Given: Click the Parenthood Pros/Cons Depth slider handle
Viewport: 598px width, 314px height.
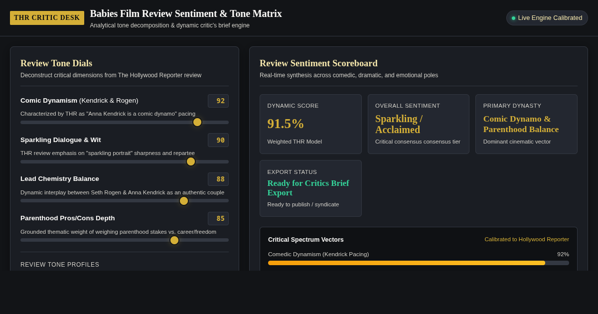Looking at the screenshot, I should pos(174,240).
